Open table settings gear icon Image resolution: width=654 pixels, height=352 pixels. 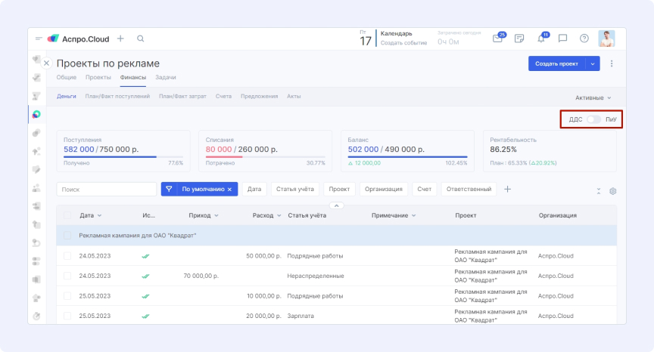click(613, 191)
